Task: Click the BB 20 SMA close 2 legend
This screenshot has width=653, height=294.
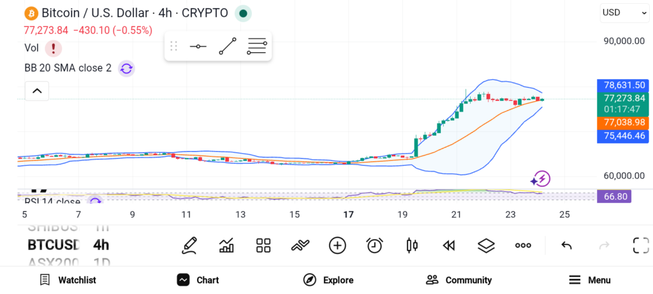Action: coord(68,68)
